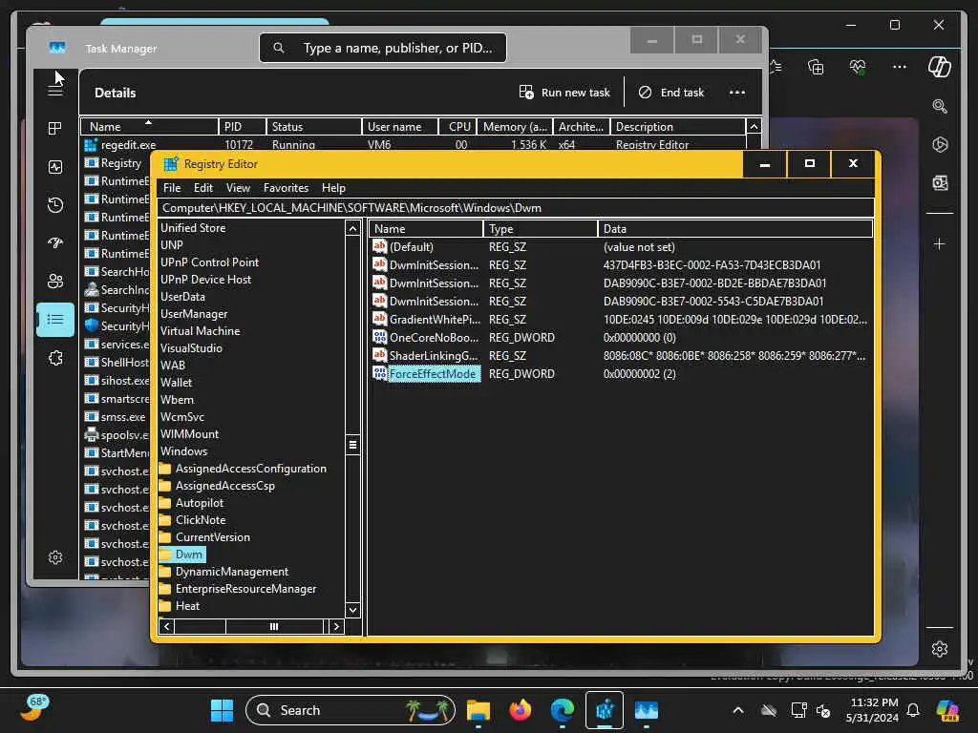Open Services page in Task Manager sidebar

point(54,358)
